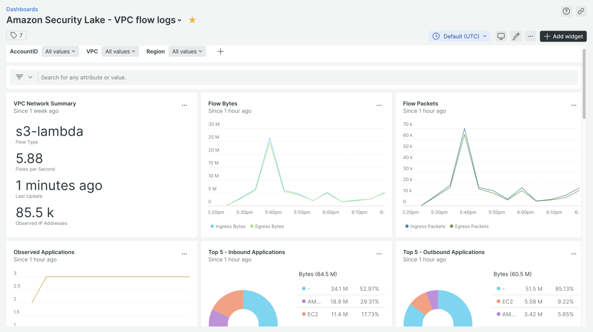Enter TV mode using the monitor icon
This screenshot has width=593, height=332.
pyautogui.click(x=501, y=36)
